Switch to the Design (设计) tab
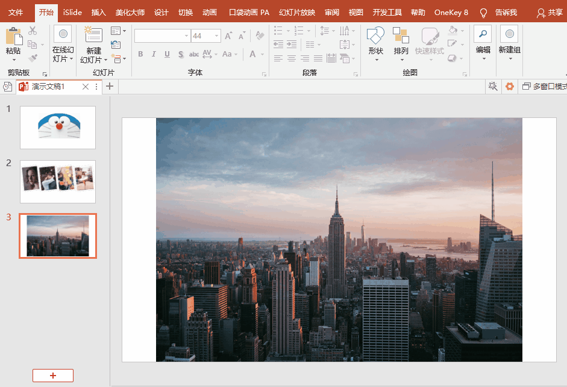This screenshot has width=567, height=387. coord(161,13)
